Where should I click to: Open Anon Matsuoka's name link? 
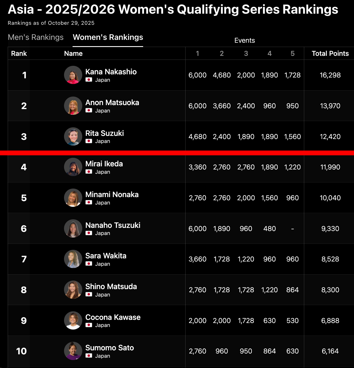[112, 103]
